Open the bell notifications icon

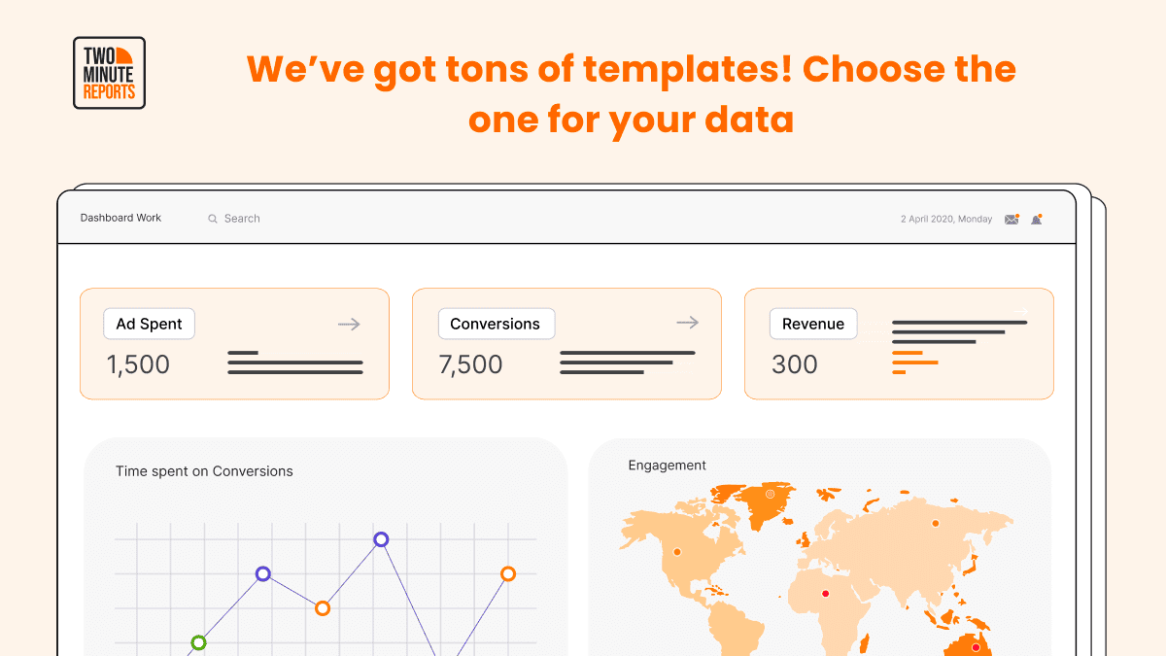[x=1037, y=219]
